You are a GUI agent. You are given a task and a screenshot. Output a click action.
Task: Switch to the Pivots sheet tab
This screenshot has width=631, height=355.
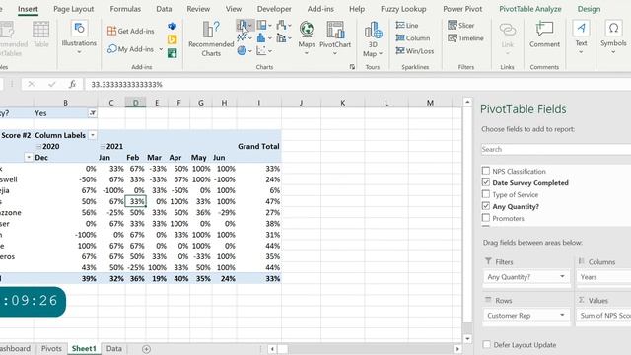(51, 348)
